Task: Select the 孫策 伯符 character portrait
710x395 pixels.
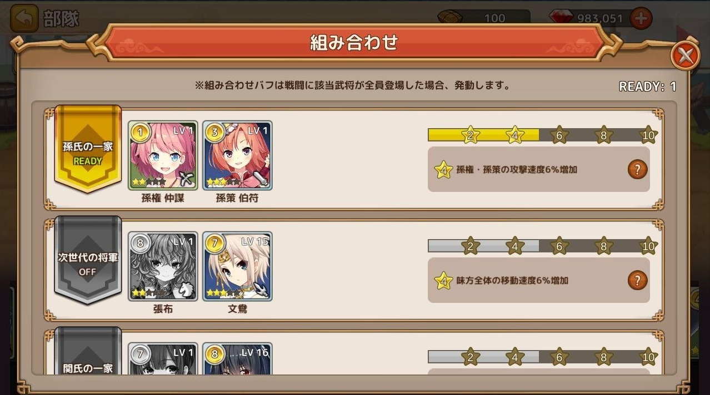Action: click(x=238, y=155)
